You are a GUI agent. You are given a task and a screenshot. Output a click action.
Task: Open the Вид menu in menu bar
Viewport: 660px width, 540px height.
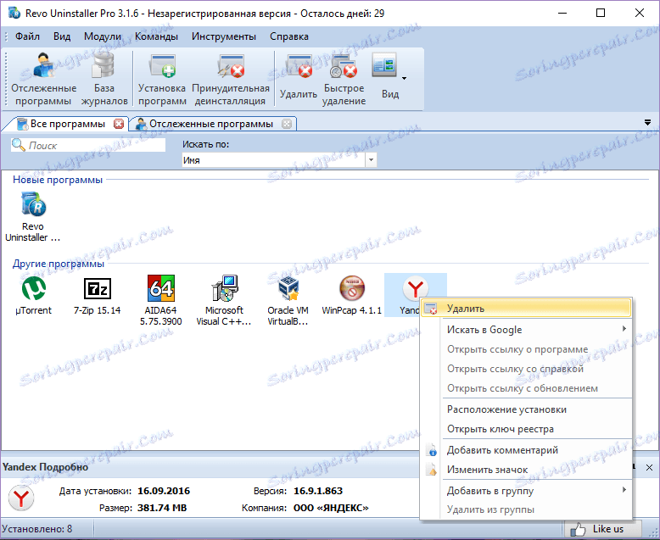[62, 36]
